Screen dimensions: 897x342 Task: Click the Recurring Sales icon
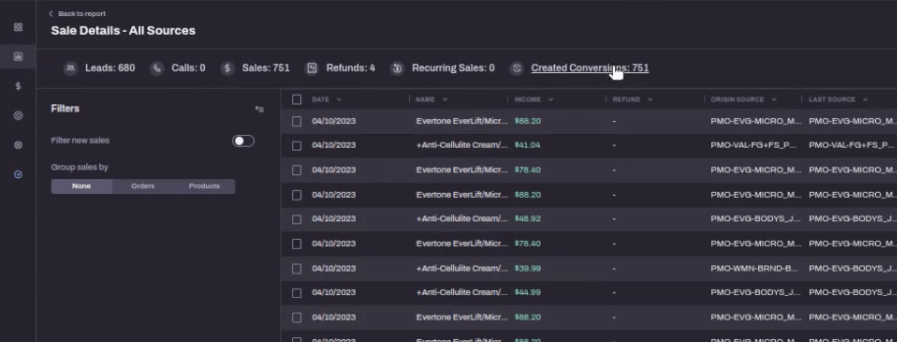[x=397, y=68]
